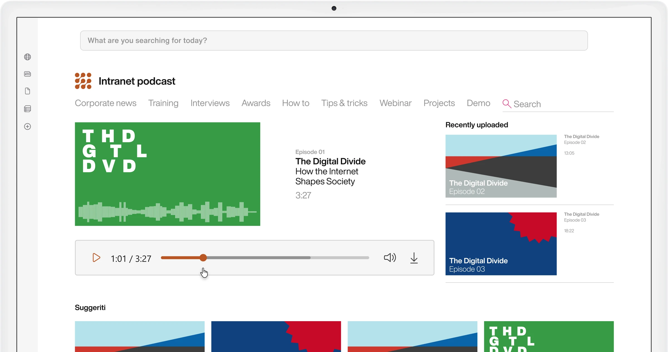This screenshot has width=668, height=352.
Task: Open the first suggested light-blue thumbnail
Action: pos(140,337)
